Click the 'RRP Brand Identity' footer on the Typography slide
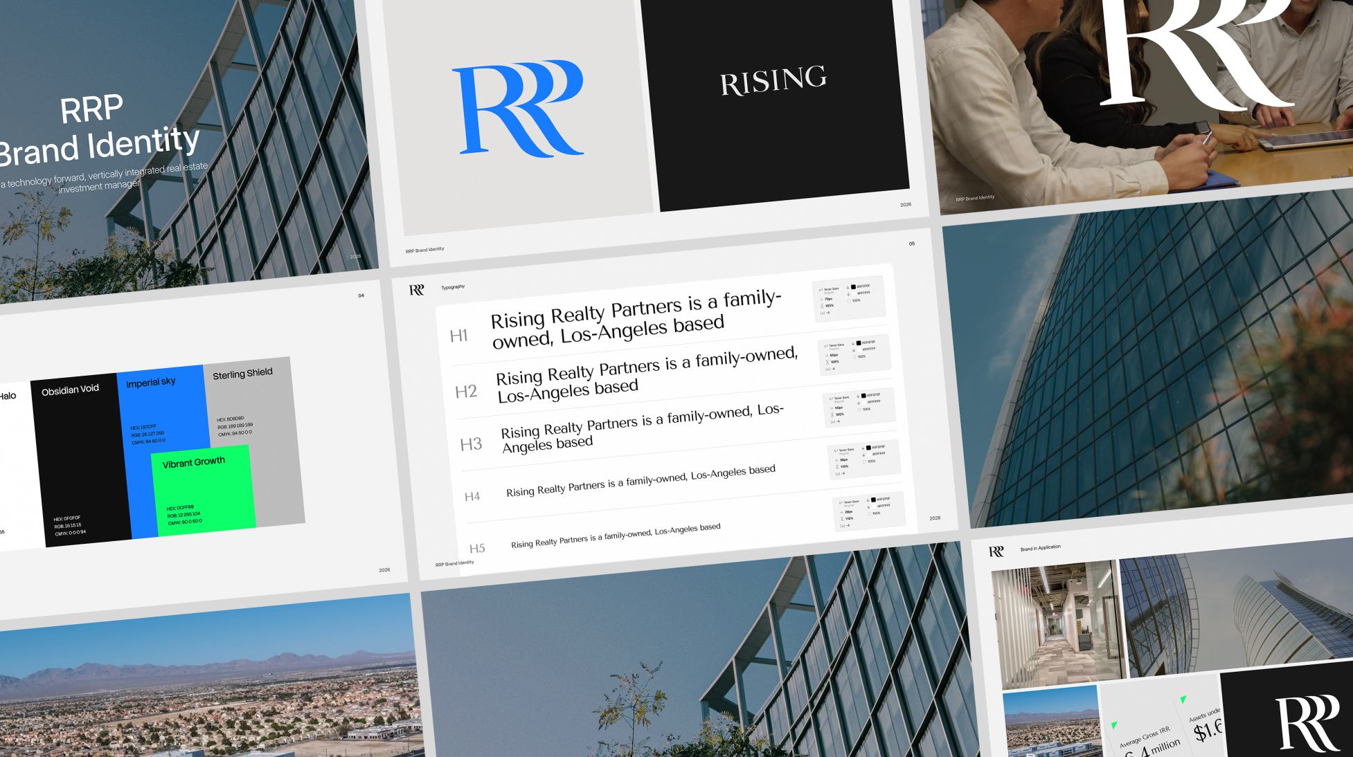 454,564
